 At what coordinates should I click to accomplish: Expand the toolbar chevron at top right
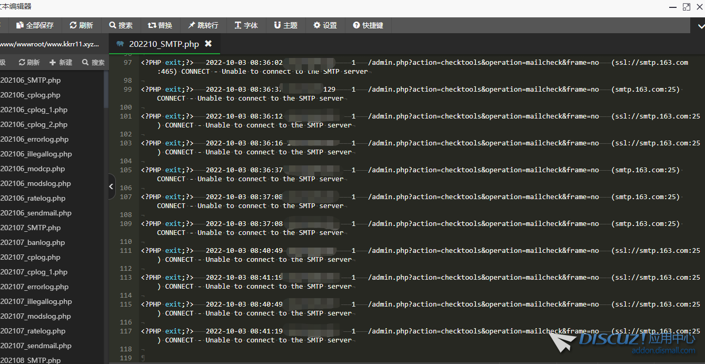[x=701, y=25]
